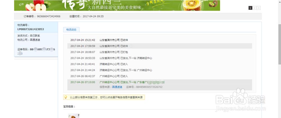The image size is (281, 118).
Task: Select creation time 2017-04-24 09:35
Action: 93,17
